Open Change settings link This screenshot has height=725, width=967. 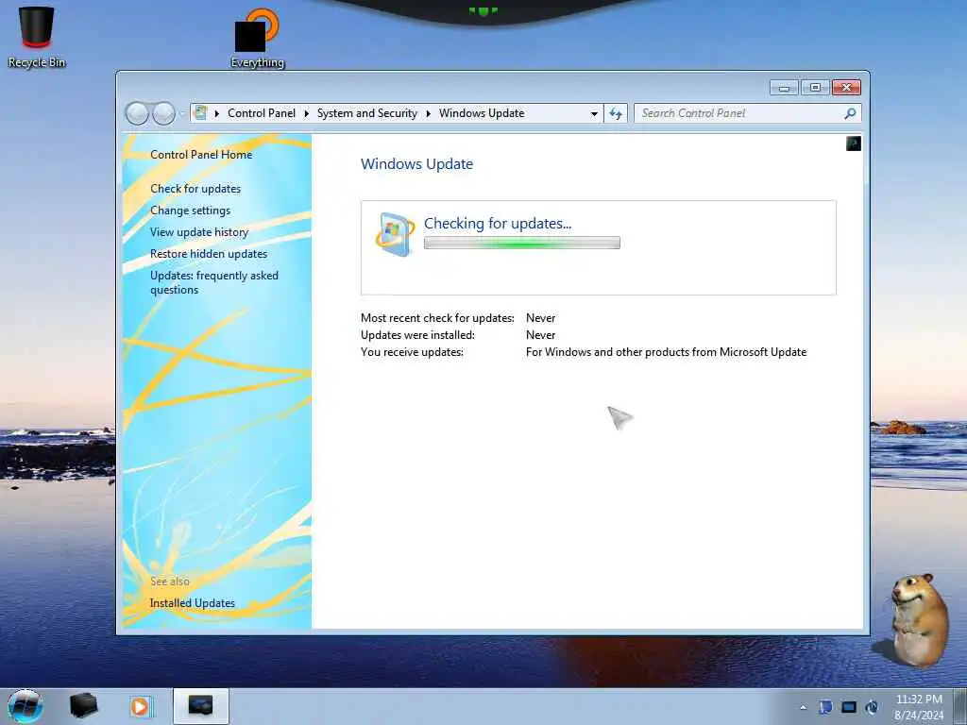(x=190, y=211)
